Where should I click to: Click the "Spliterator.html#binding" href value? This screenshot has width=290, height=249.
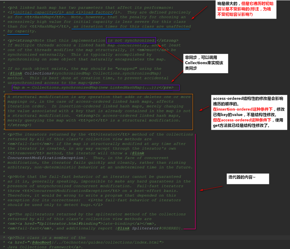click(69, 224)
